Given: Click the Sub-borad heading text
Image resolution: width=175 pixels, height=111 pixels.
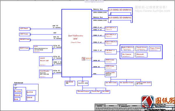Looking at the screenshot, I should tap(19, 83).
